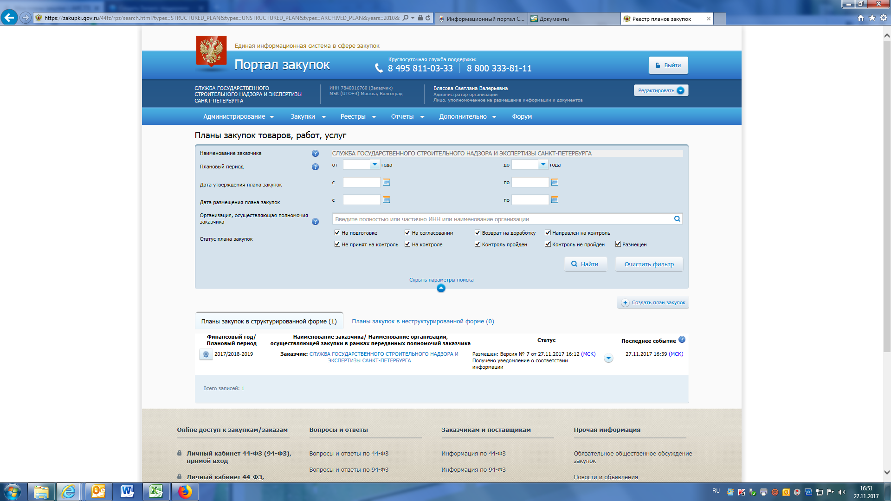The image size is (891, 501).
Task: Toggle the Размещен status checkbox
Action: coord(618,244)
